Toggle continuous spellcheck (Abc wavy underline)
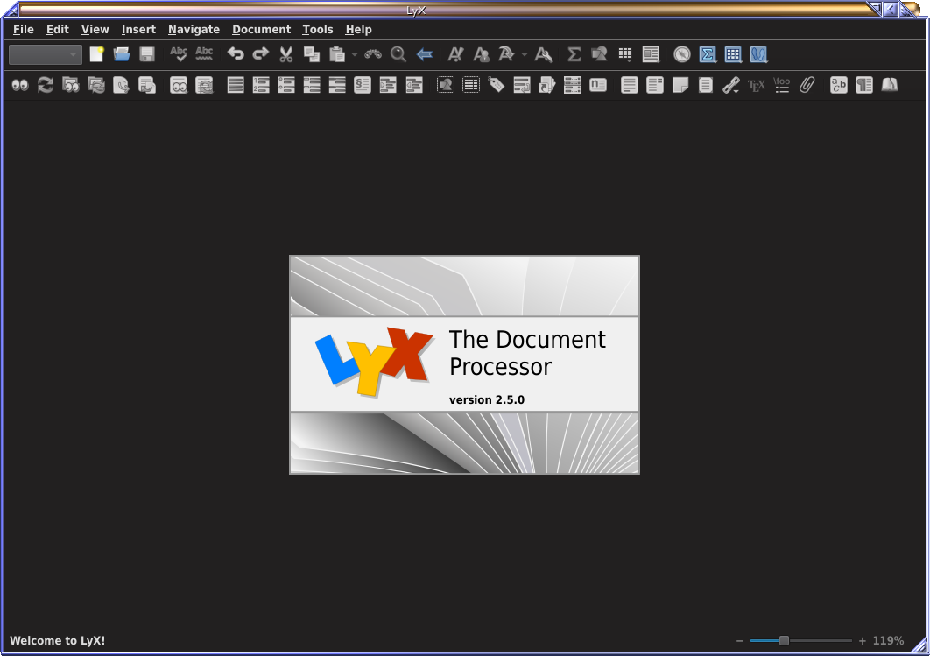Screen dimensions: 930x656 pos(204,54)
